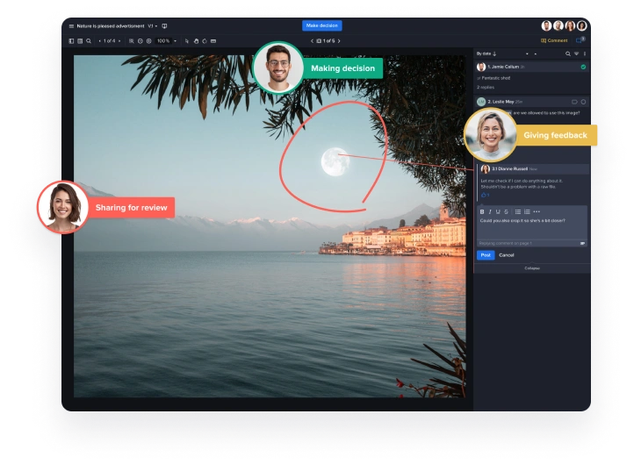This screenshot has height=464, width=641.
Task: Toggle italic formatting in the reply editor
Action: coord(490,211)
